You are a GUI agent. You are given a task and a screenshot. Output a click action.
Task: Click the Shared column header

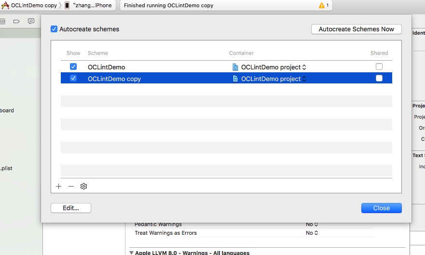[x=379, y=53]
